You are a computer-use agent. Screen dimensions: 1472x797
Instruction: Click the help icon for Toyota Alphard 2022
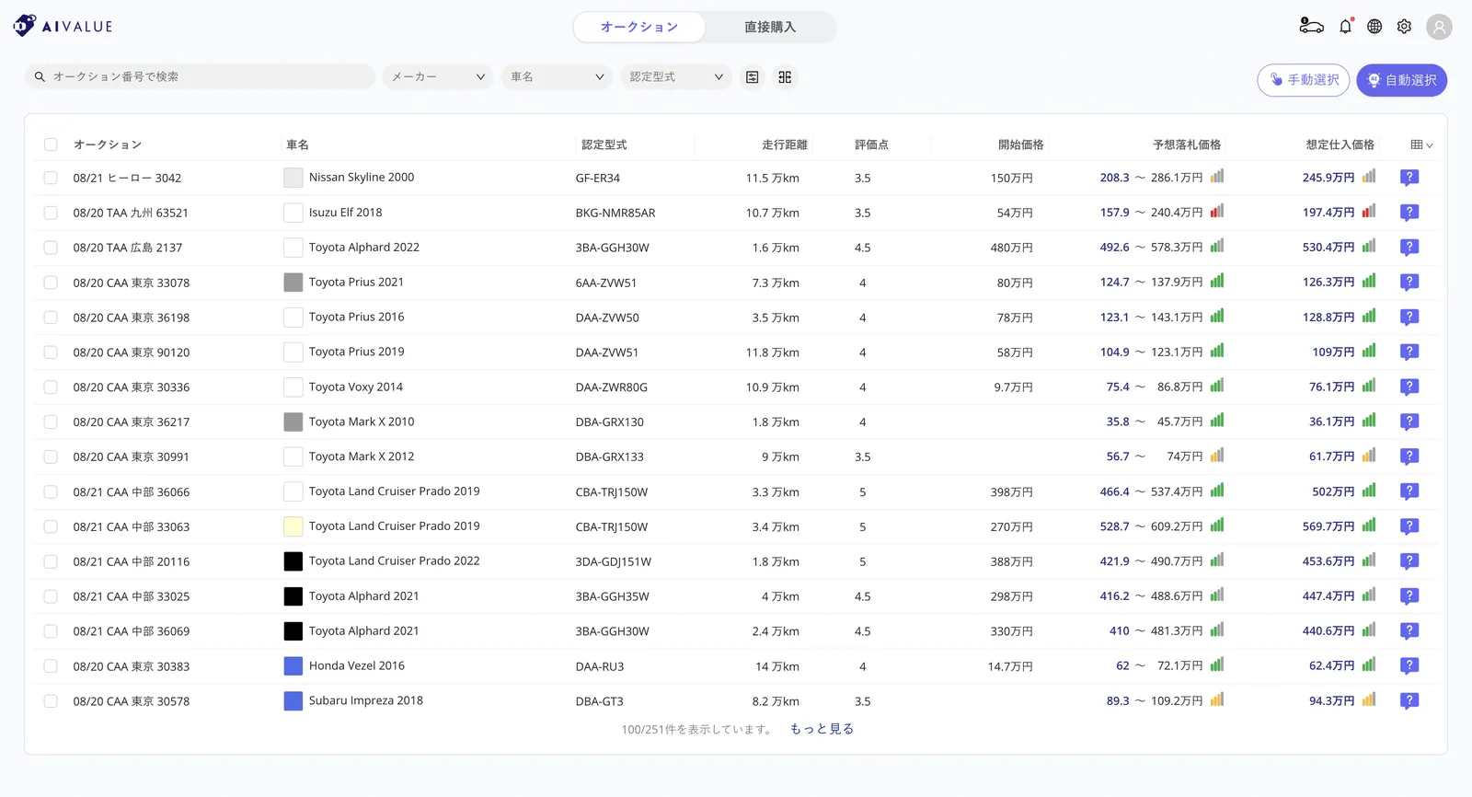pos(1409,248)
